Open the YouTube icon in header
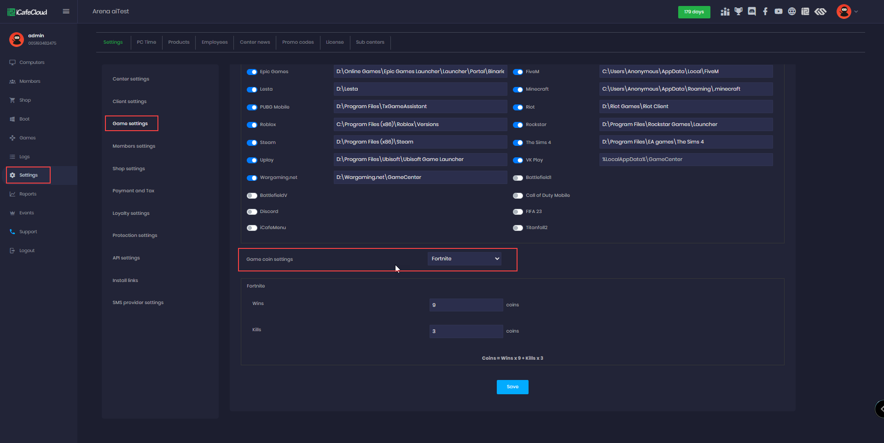This screenshot has width=884, height=443. 779,12
